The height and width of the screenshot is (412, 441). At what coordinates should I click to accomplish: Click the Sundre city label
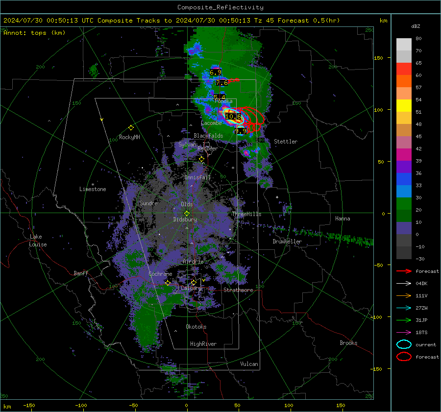[x=148, y=203]
